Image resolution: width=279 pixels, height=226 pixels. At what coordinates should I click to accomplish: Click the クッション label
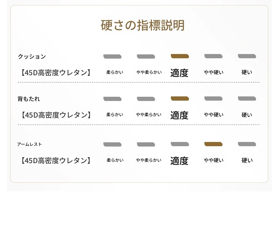point(32,56)
